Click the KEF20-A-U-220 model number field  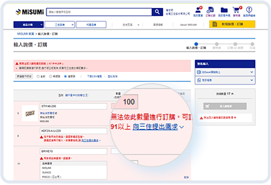(74, 131)
